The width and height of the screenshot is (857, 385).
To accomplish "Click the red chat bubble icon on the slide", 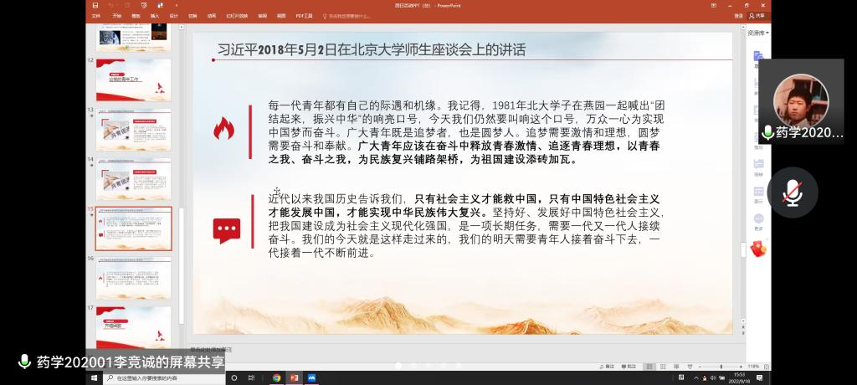I will pyautogui.click(x=226, y=230).
